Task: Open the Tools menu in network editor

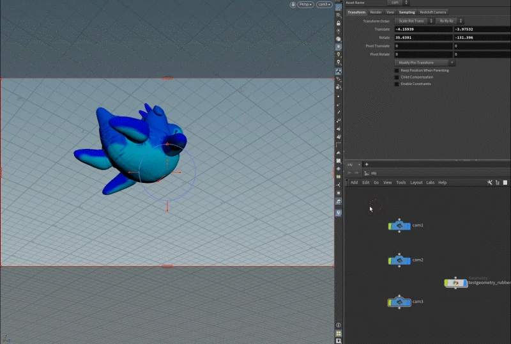Action: (401, 182)
